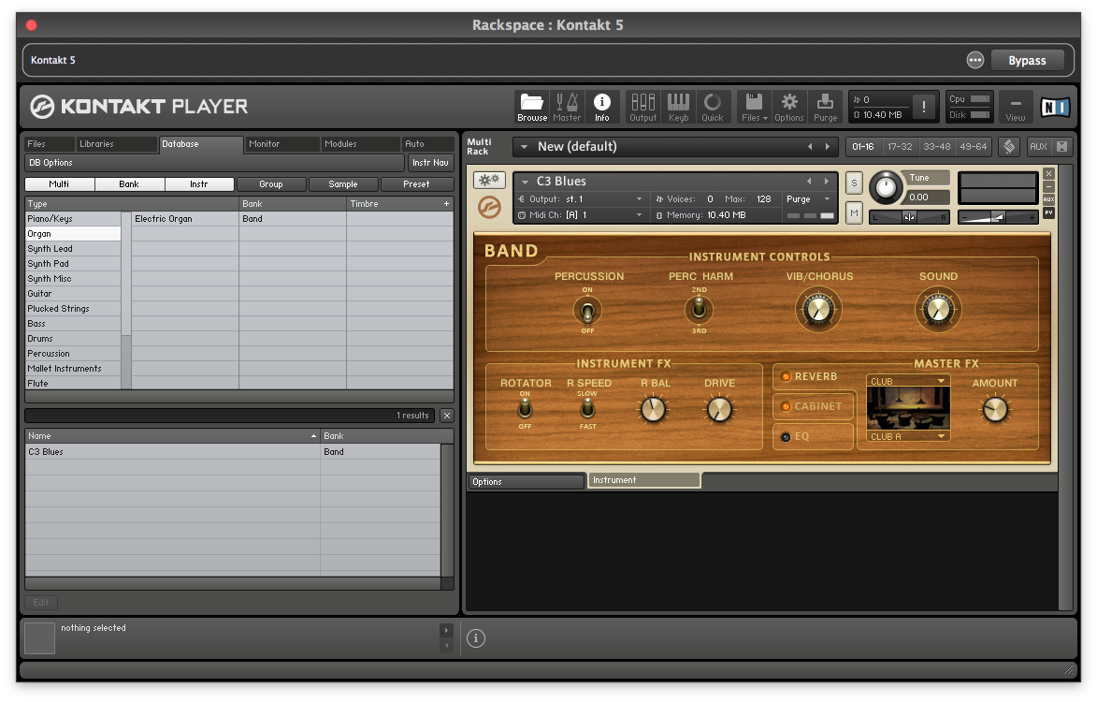The width and height of the screenshot is (1097, 702).
Task: Add a column with the plus icon
Action: pos(446,204)
